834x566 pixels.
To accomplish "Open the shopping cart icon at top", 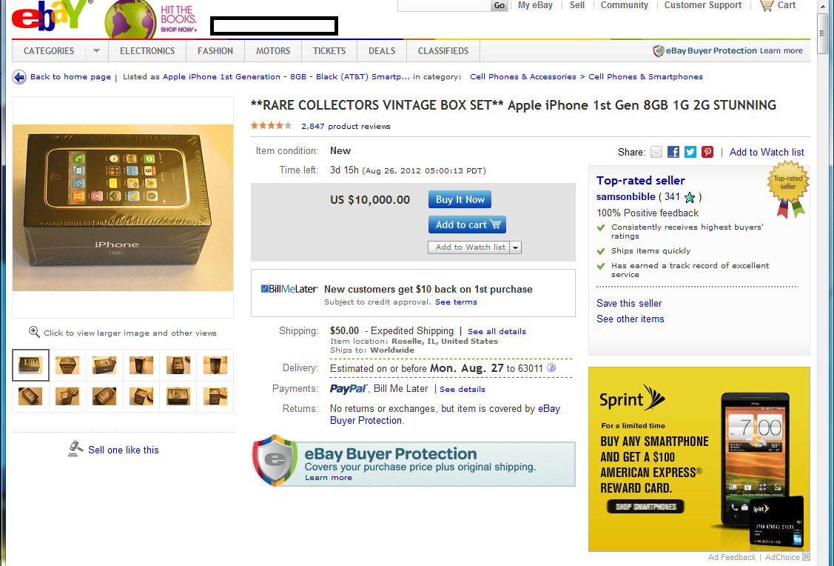I will [x=767, y=5].
